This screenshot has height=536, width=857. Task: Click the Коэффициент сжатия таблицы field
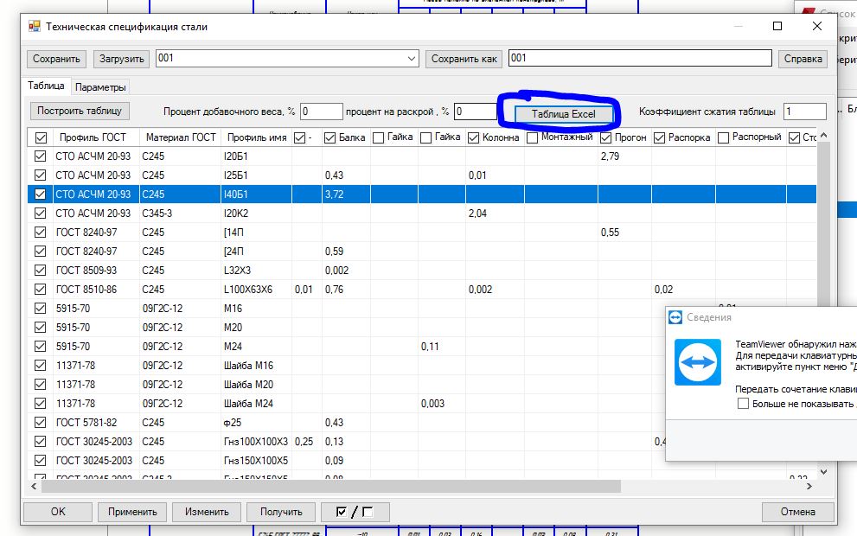804,112
